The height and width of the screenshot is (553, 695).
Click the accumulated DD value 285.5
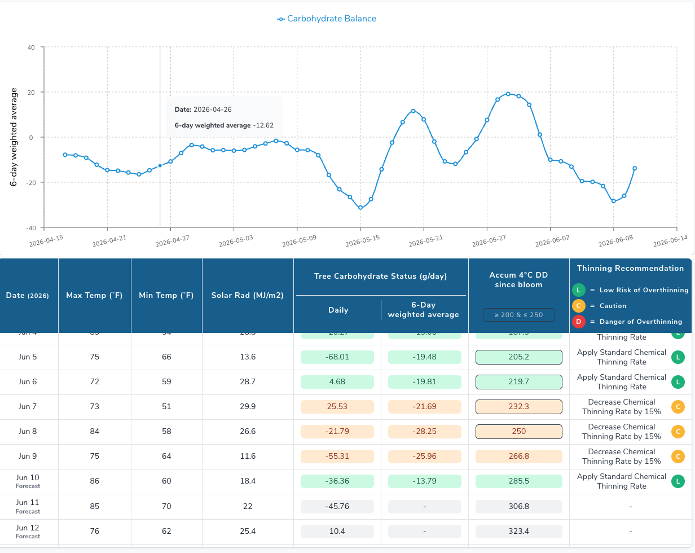pos(519,481)
